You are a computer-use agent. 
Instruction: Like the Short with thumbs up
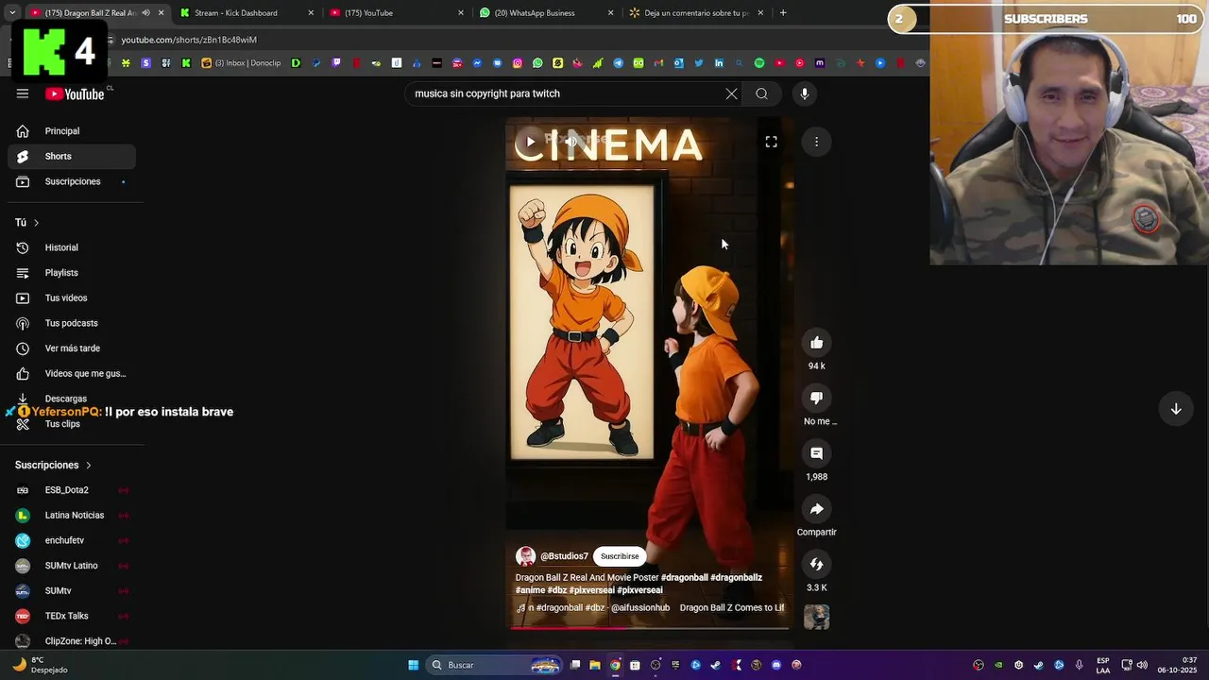[816, 343]
